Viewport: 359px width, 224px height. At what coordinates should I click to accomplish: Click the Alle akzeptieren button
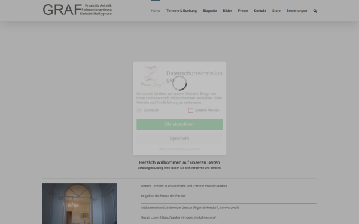coord(180,124)
